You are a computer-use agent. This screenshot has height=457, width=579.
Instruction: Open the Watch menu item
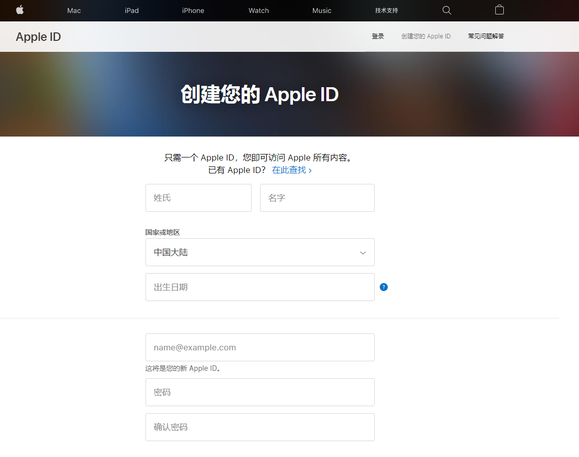[259, 10]
